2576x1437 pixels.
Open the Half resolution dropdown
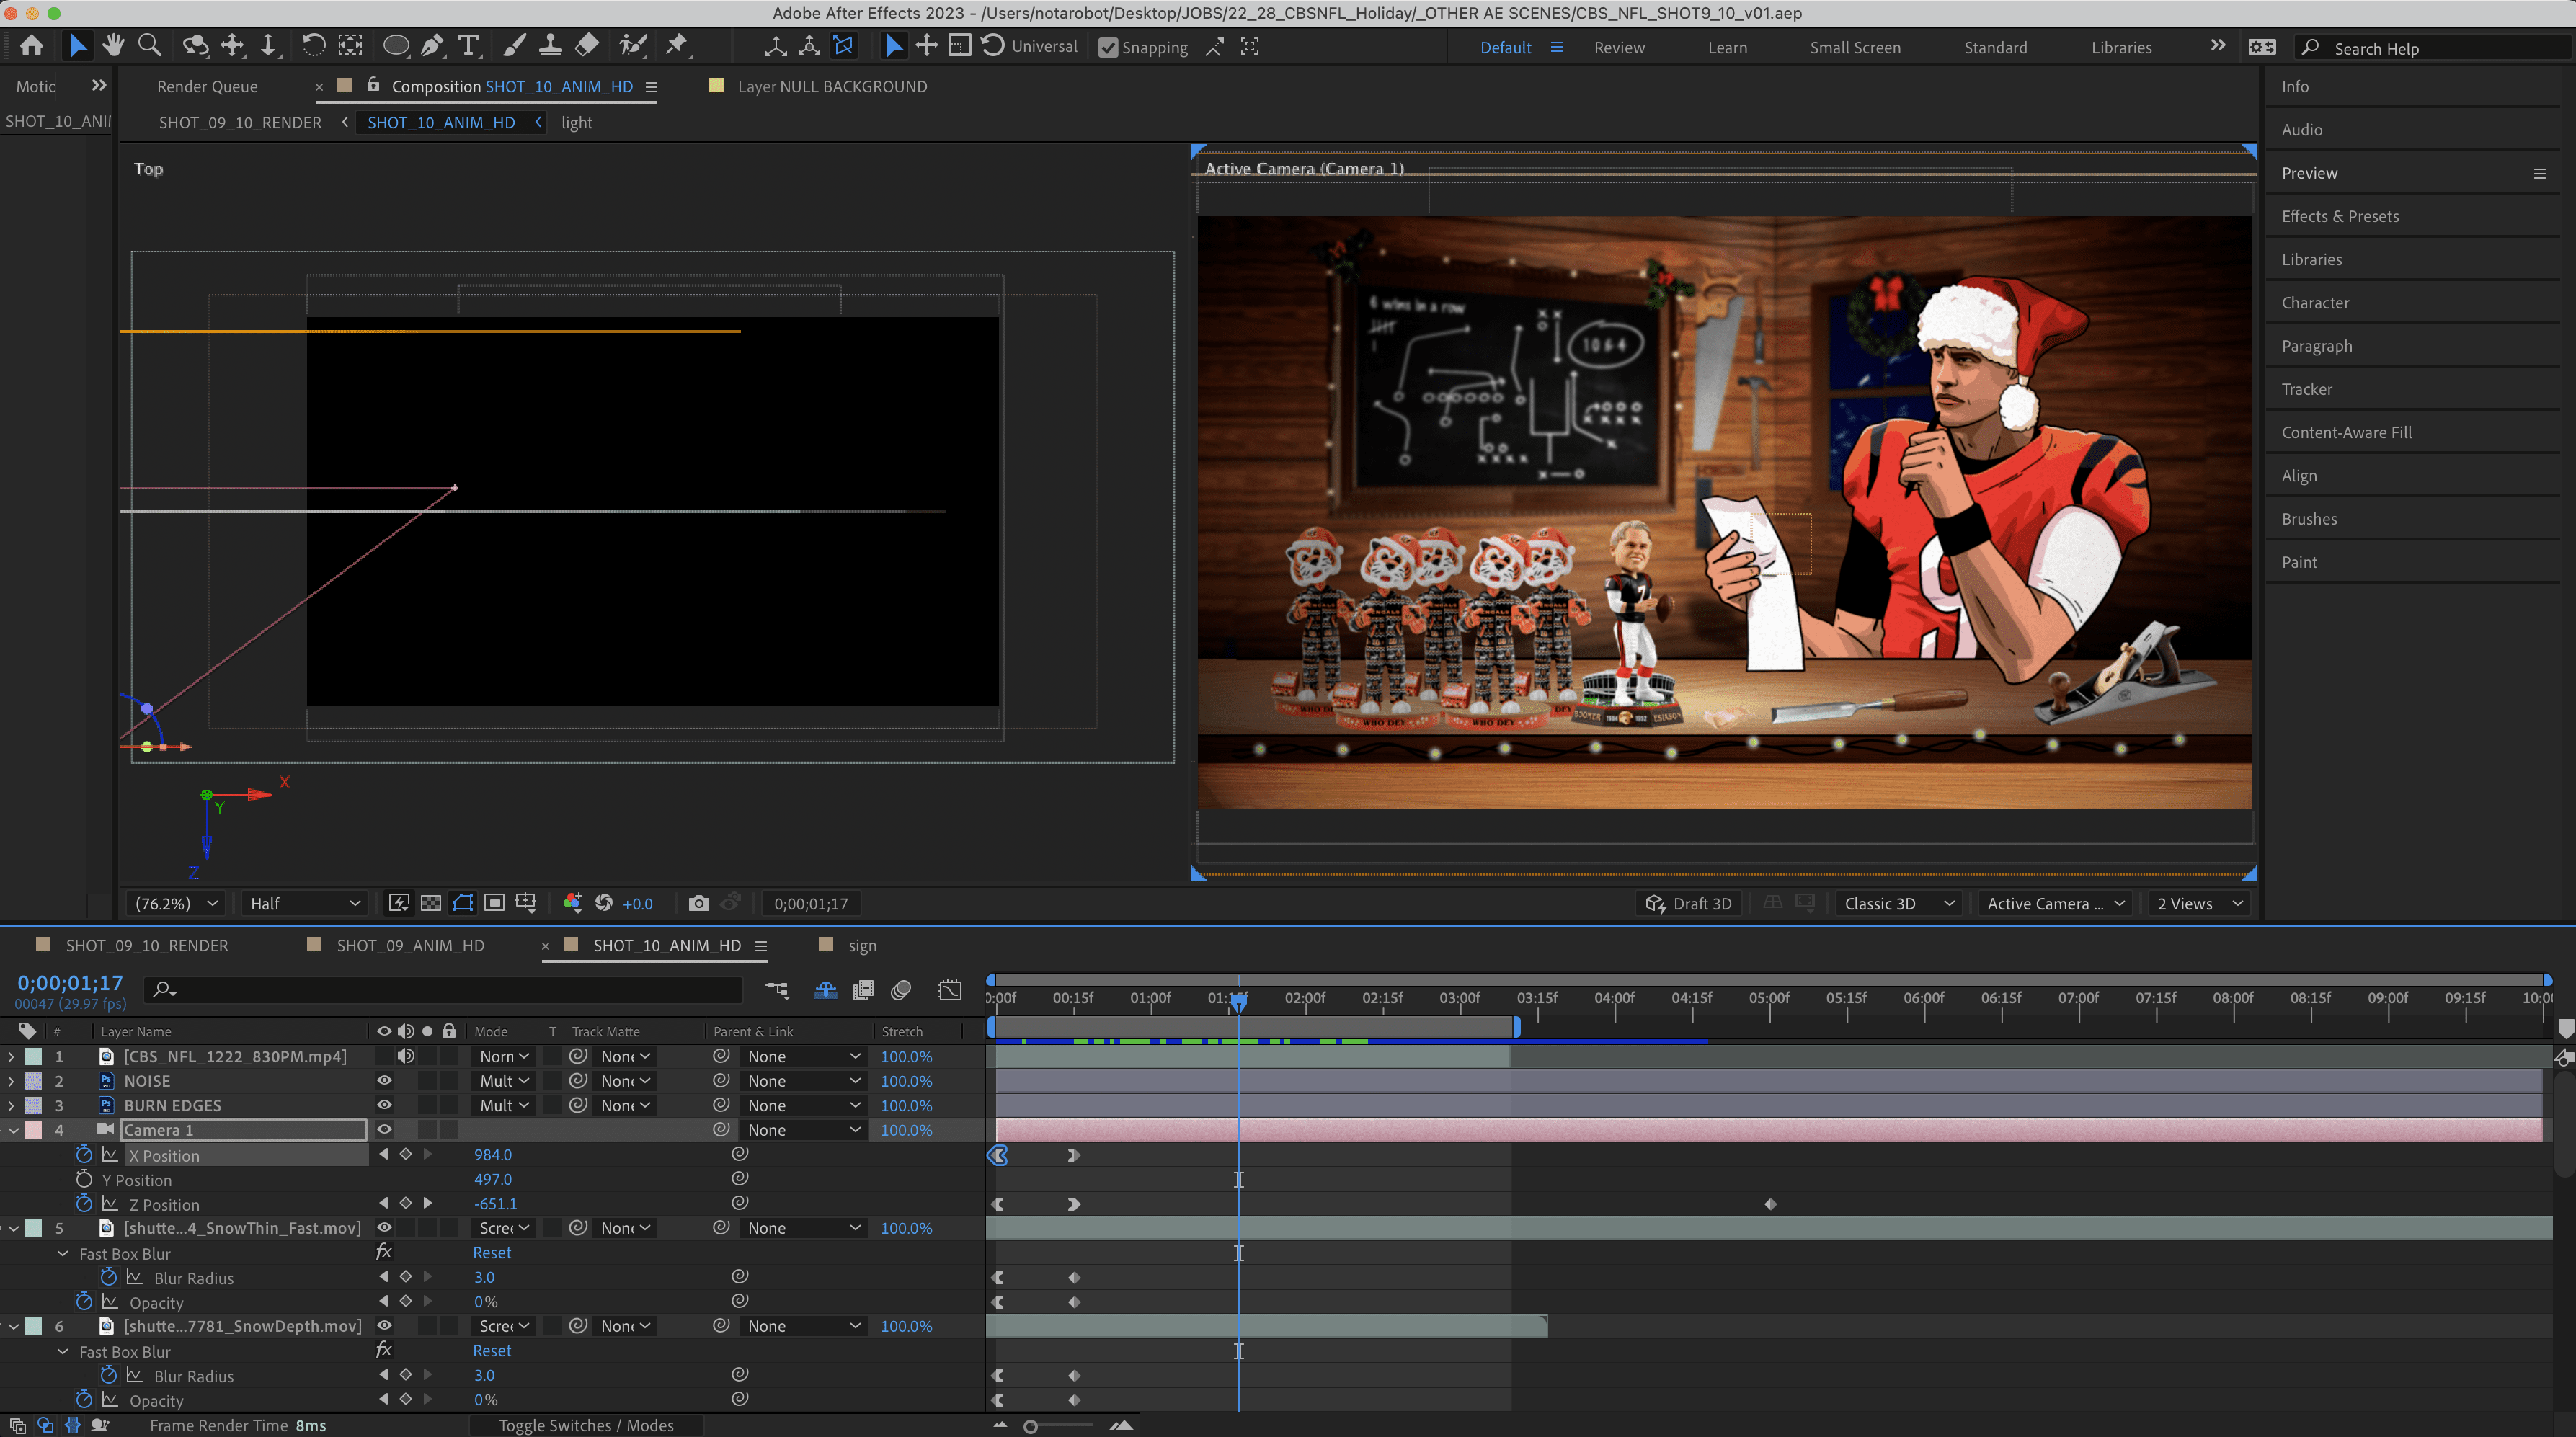[304, 903]
